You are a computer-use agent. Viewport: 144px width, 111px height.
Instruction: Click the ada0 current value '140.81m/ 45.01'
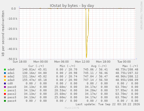tap(34, 70)
